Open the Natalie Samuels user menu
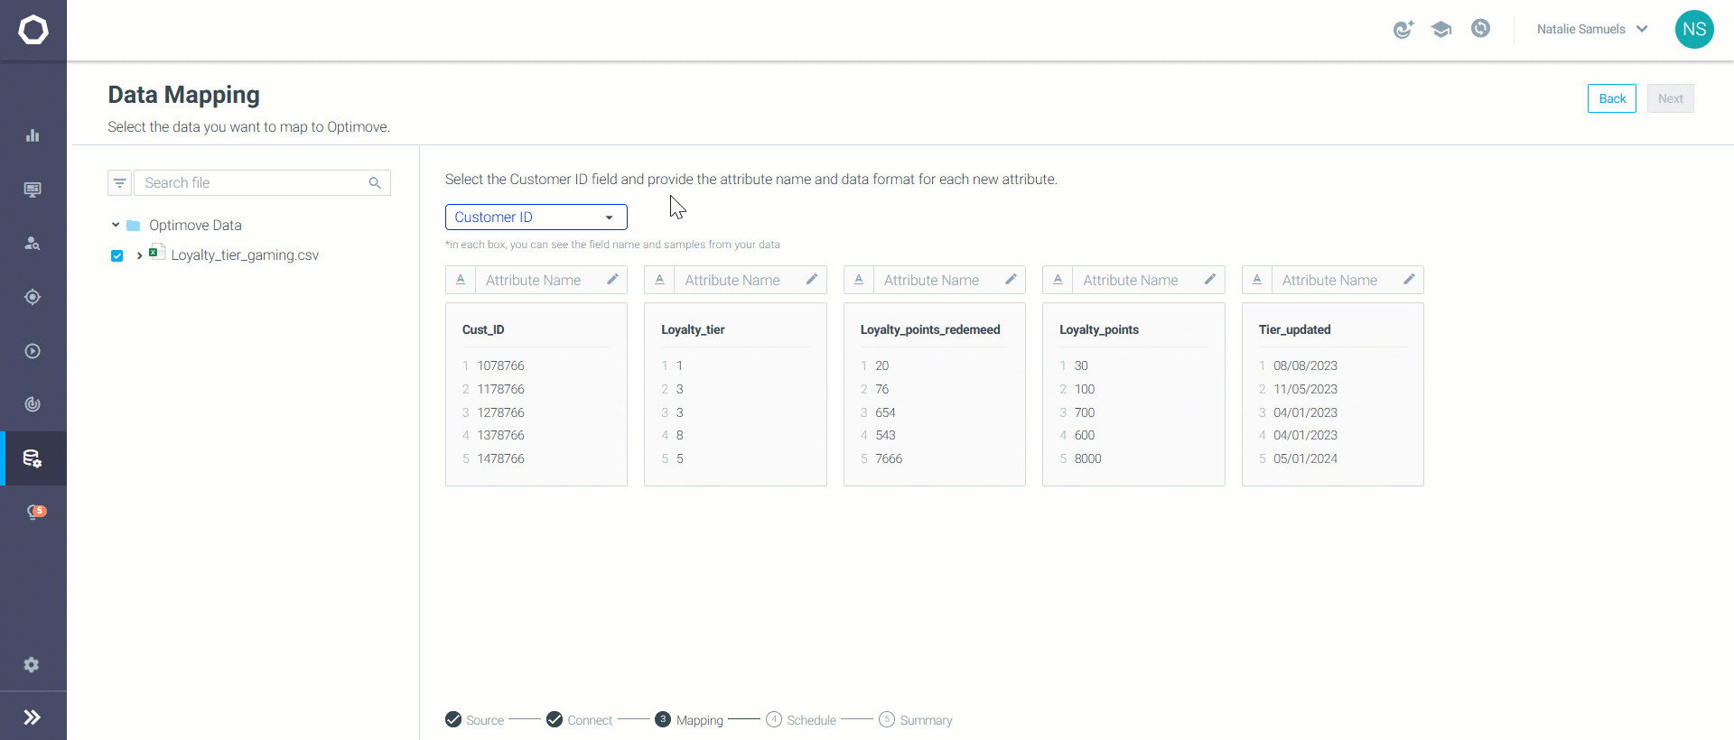This screenshot has width=1734, height=740. [1592, 29]
